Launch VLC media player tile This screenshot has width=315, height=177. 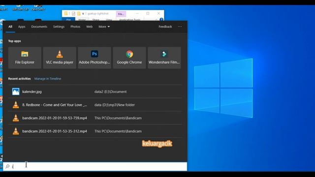point(60,58)
